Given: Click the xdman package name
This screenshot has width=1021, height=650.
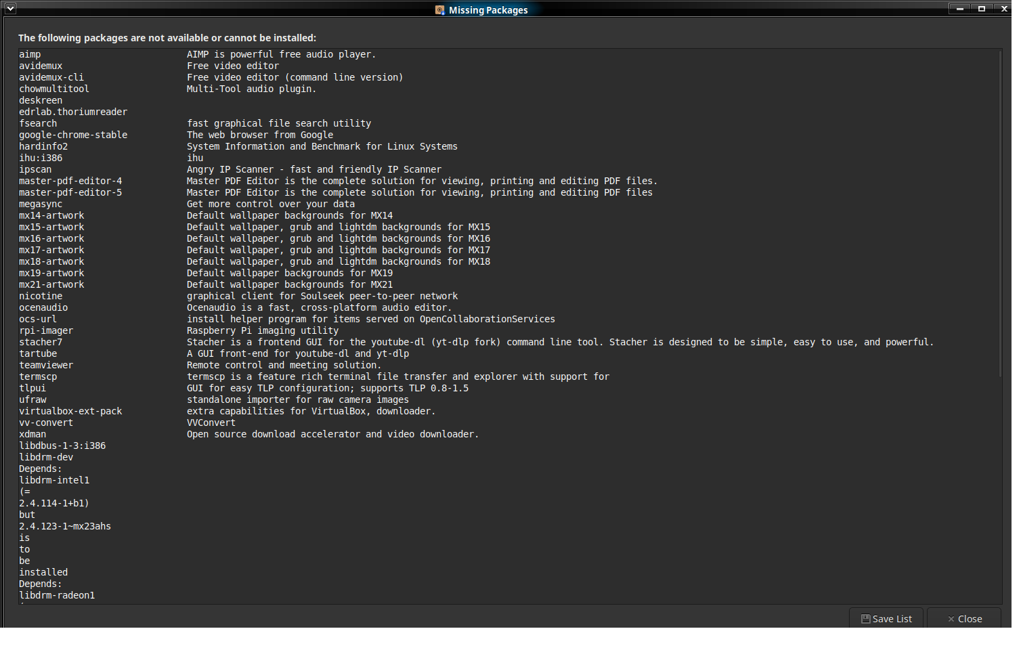Looking at the screenshot, I should pos(32,434).
